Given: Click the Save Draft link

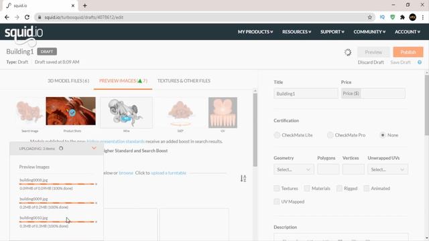Looking at the screenshot, I should pyautogui.click(x=400, y=62).
